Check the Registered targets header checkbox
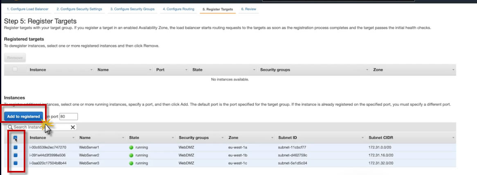477x175 pixels. (x=15, y=69)
